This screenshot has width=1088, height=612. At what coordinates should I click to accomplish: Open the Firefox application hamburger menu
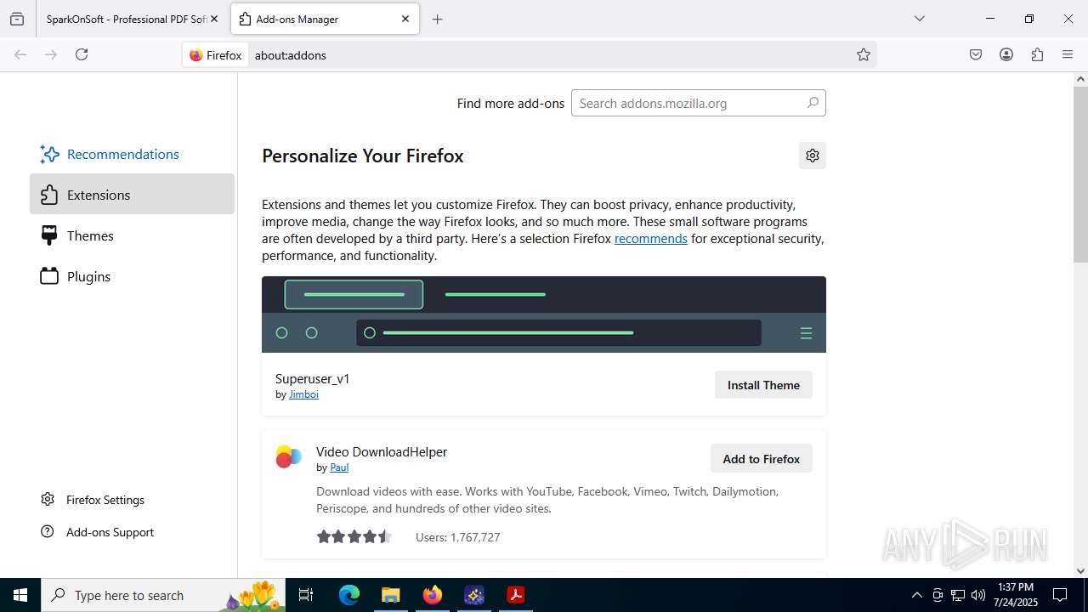[1068, 54]
